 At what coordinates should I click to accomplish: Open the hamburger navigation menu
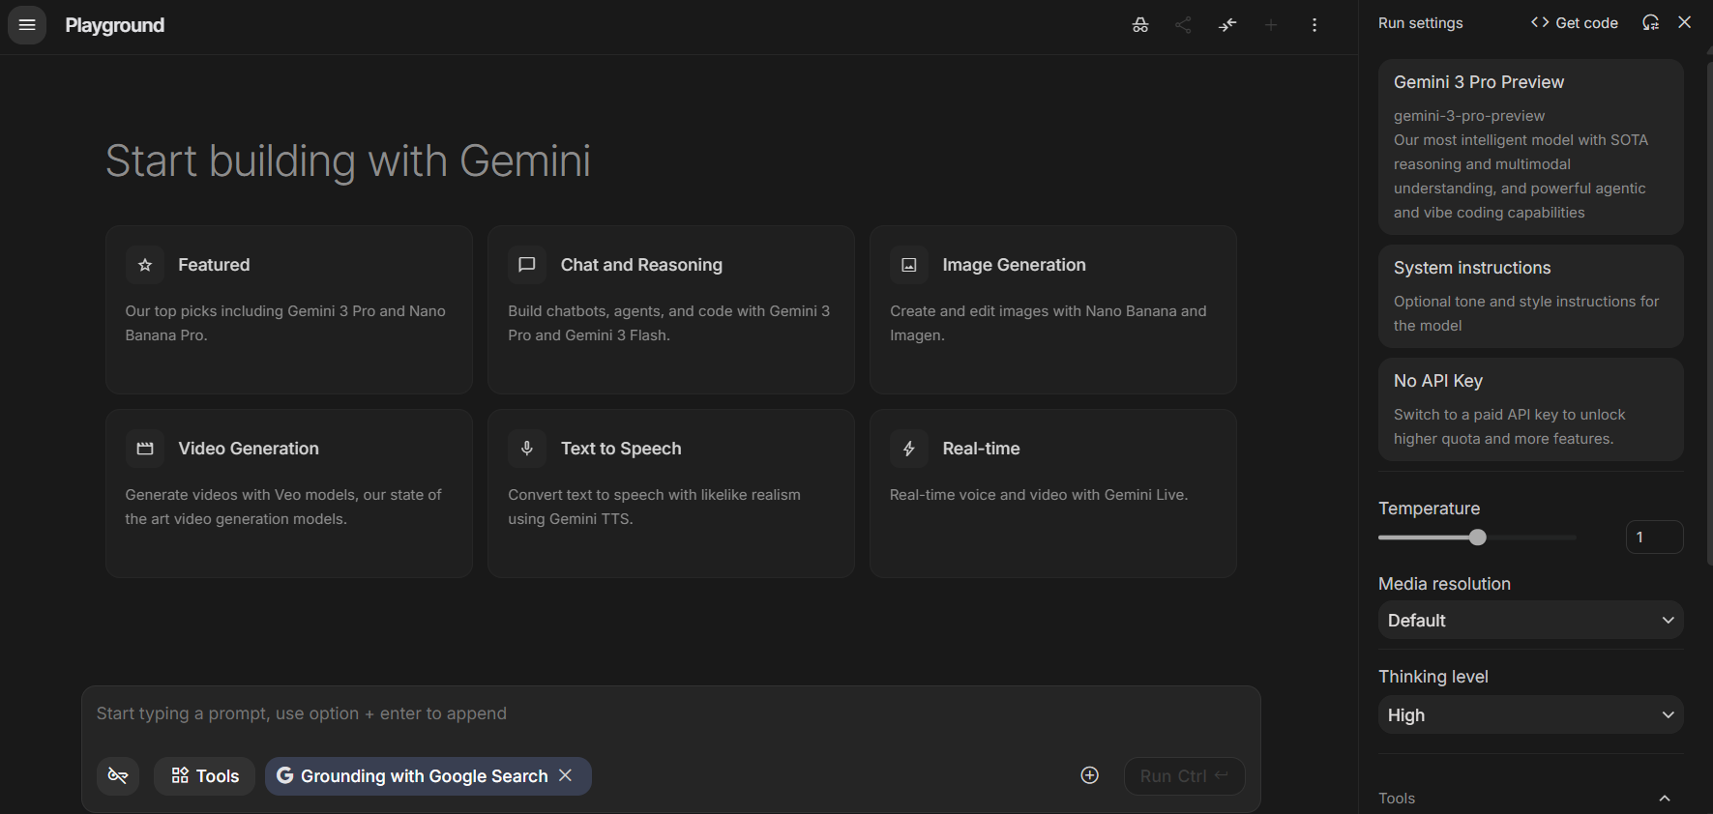pos(27,25)
